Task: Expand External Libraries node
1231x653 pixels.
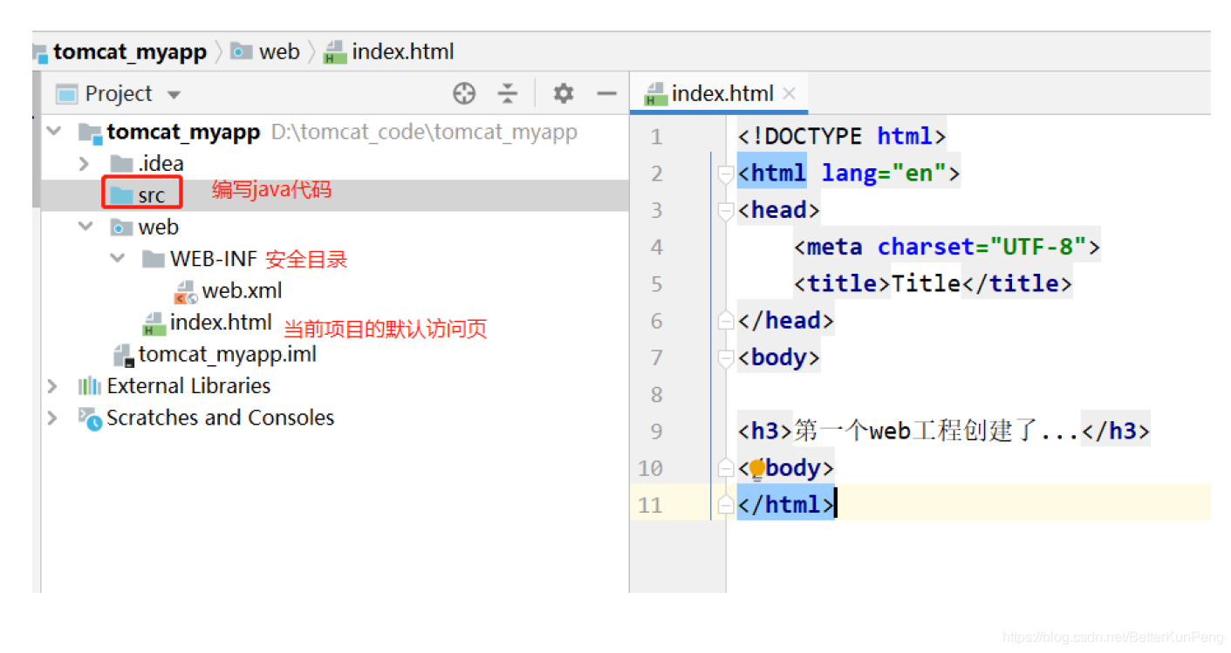Action: click(x=52, y=386)
